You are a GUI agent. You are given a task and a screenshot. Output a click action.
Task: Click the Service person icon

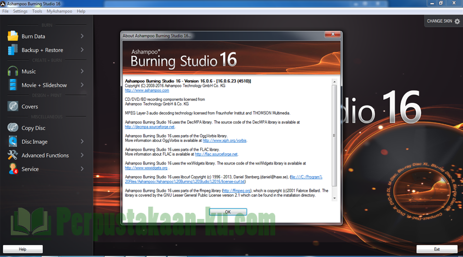[x=13, y=169]
